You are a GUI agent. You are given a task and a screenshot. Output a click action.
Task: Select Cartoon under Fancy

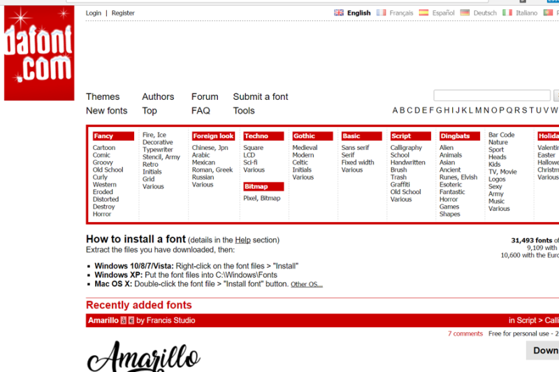point(104,148)
